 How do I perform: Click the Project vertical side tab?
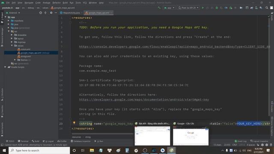coord(2,18)
